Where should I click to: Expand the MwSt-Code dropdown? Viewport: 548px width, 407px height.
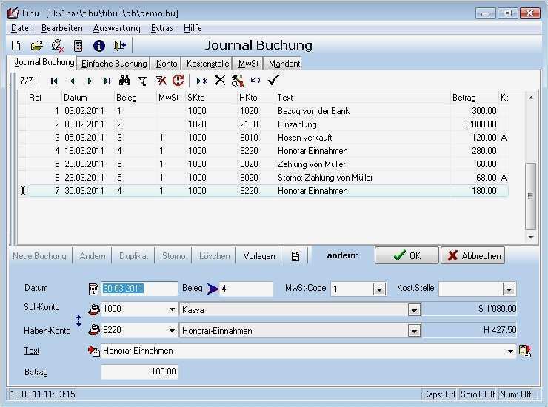point(379,289)
